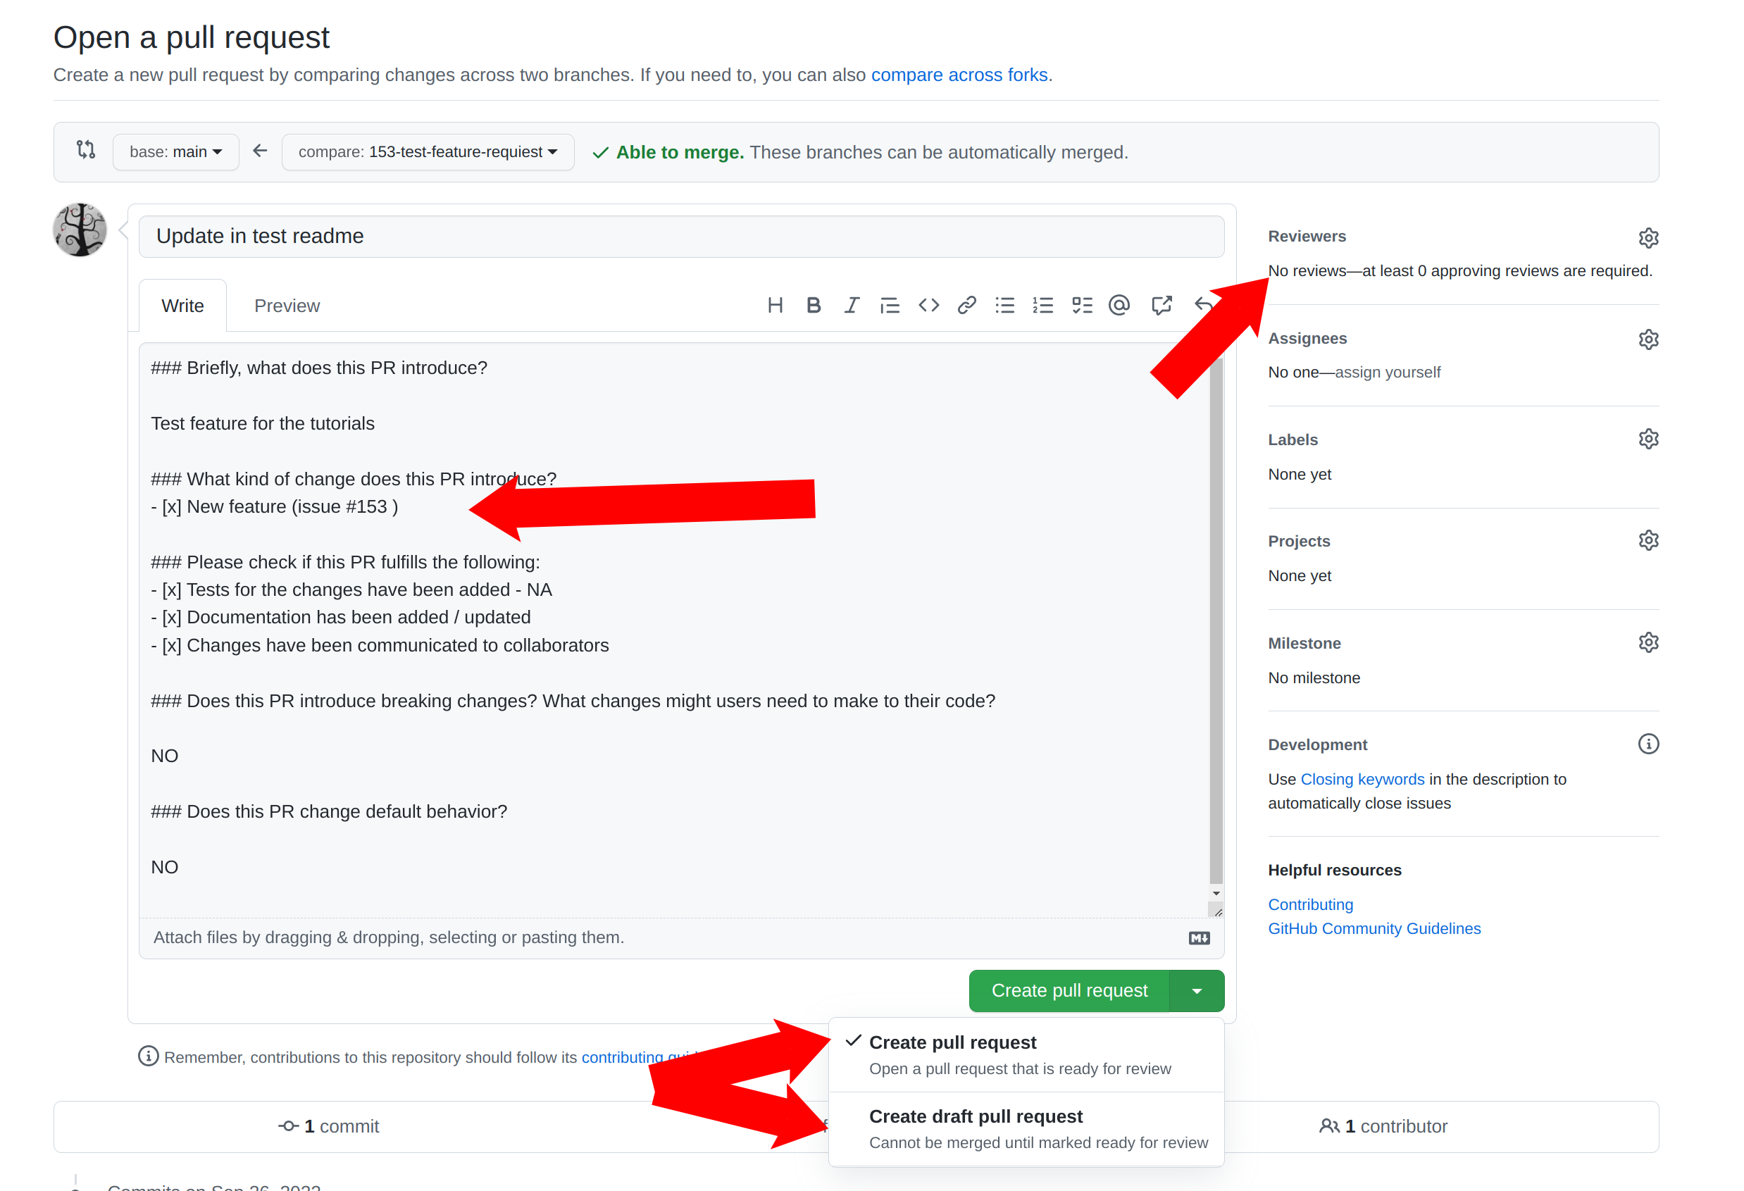The height and width of the screenshot is (1191, 1744).
Task: Insert a saved reply via arrow icon
Action: pyautogui.click(x=1203, y=306)
